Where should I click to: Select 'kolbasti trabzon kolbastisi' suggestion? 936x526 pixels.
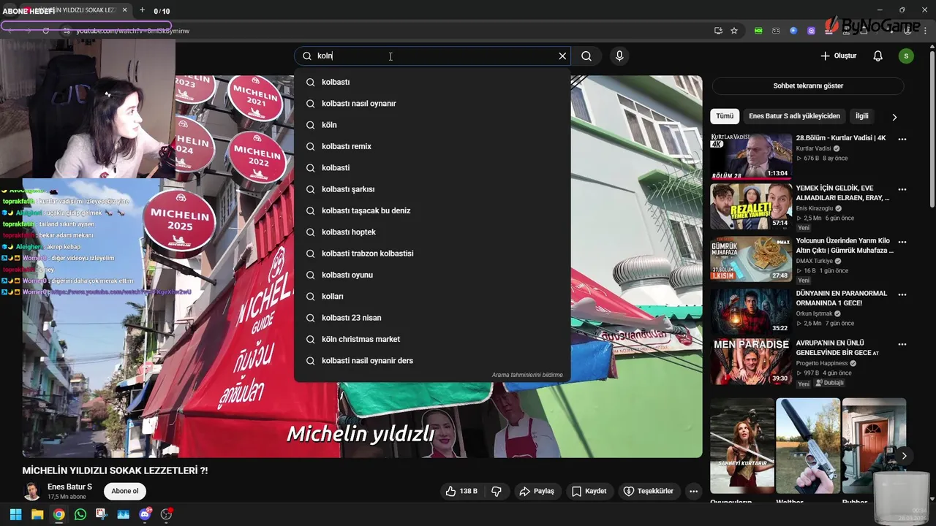pos(432,254)
